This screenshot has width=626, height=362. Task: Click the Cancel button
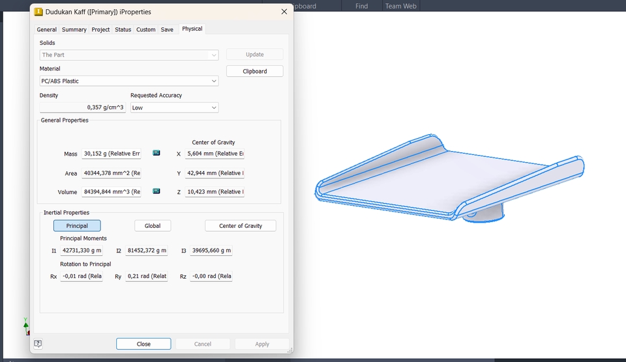(203, 344)
